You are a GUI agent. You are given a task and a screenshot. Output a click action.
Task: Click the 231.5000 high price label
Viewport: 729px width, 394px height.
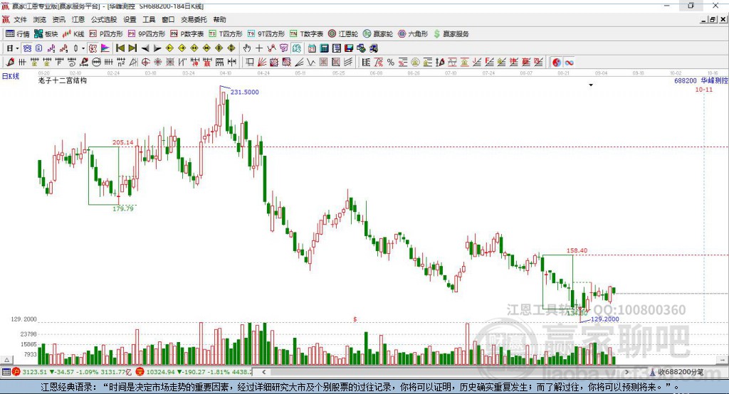point(245,92)
